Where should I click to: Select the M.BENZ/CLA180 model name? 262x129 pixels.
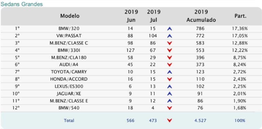[x=69, y=58]
